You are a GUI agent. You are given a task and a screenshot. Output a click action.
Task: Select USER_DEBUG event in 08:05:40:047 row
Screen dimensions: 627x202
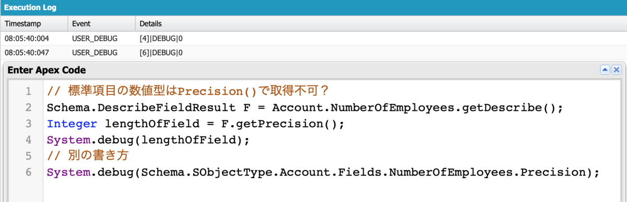pyautogui.click(x=95, y=53)
